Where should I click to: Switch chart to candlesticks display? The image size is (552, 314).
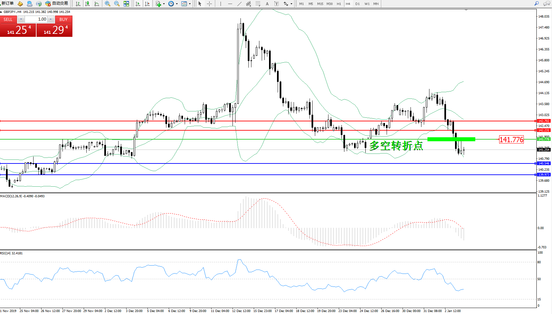pyautogui.click(x=87, y=4)
